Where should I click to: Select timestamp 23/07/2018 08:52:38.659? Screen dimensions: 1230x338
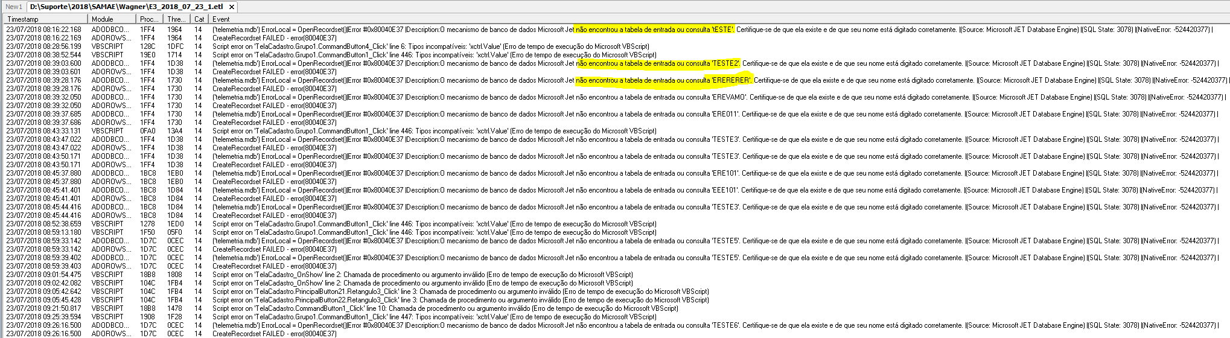point(43,224)
